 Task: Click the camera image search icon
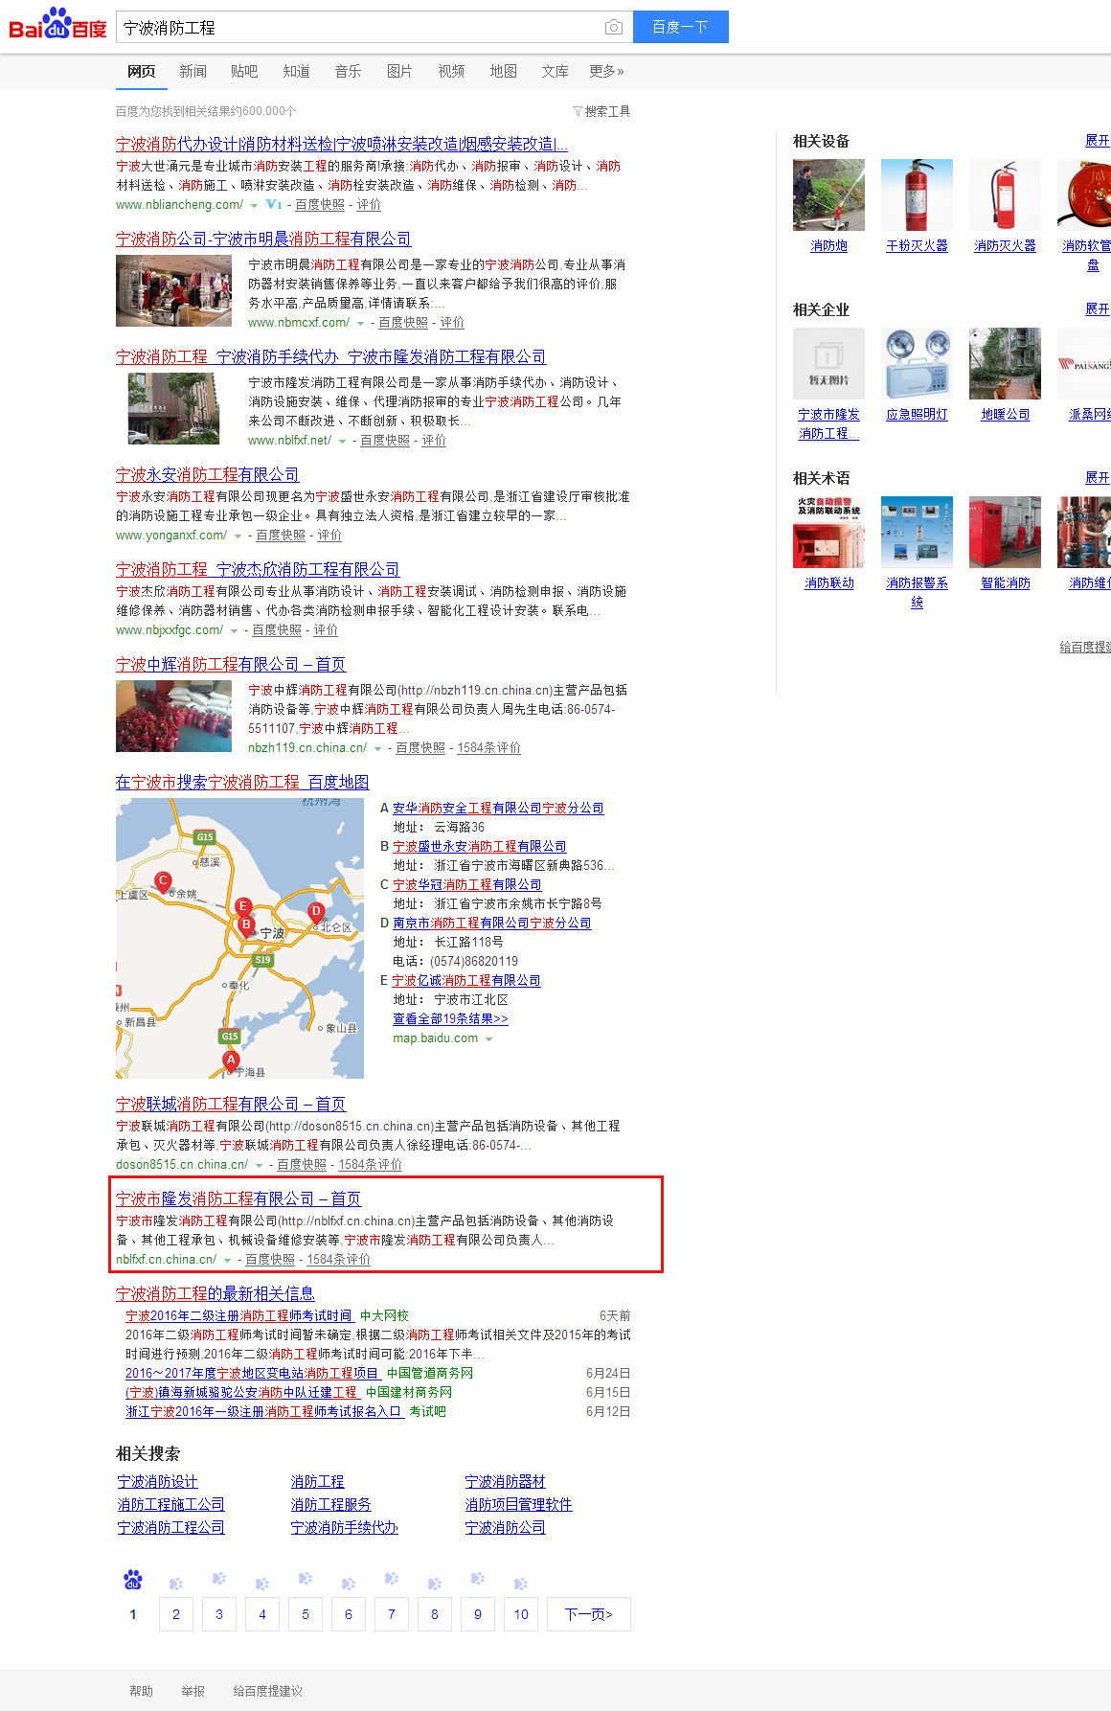(x=613, y=28)
